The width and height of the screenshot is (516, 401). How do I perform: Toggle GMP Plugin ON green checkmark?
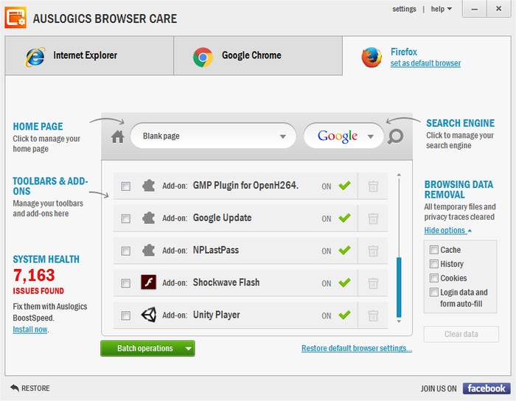344,186
